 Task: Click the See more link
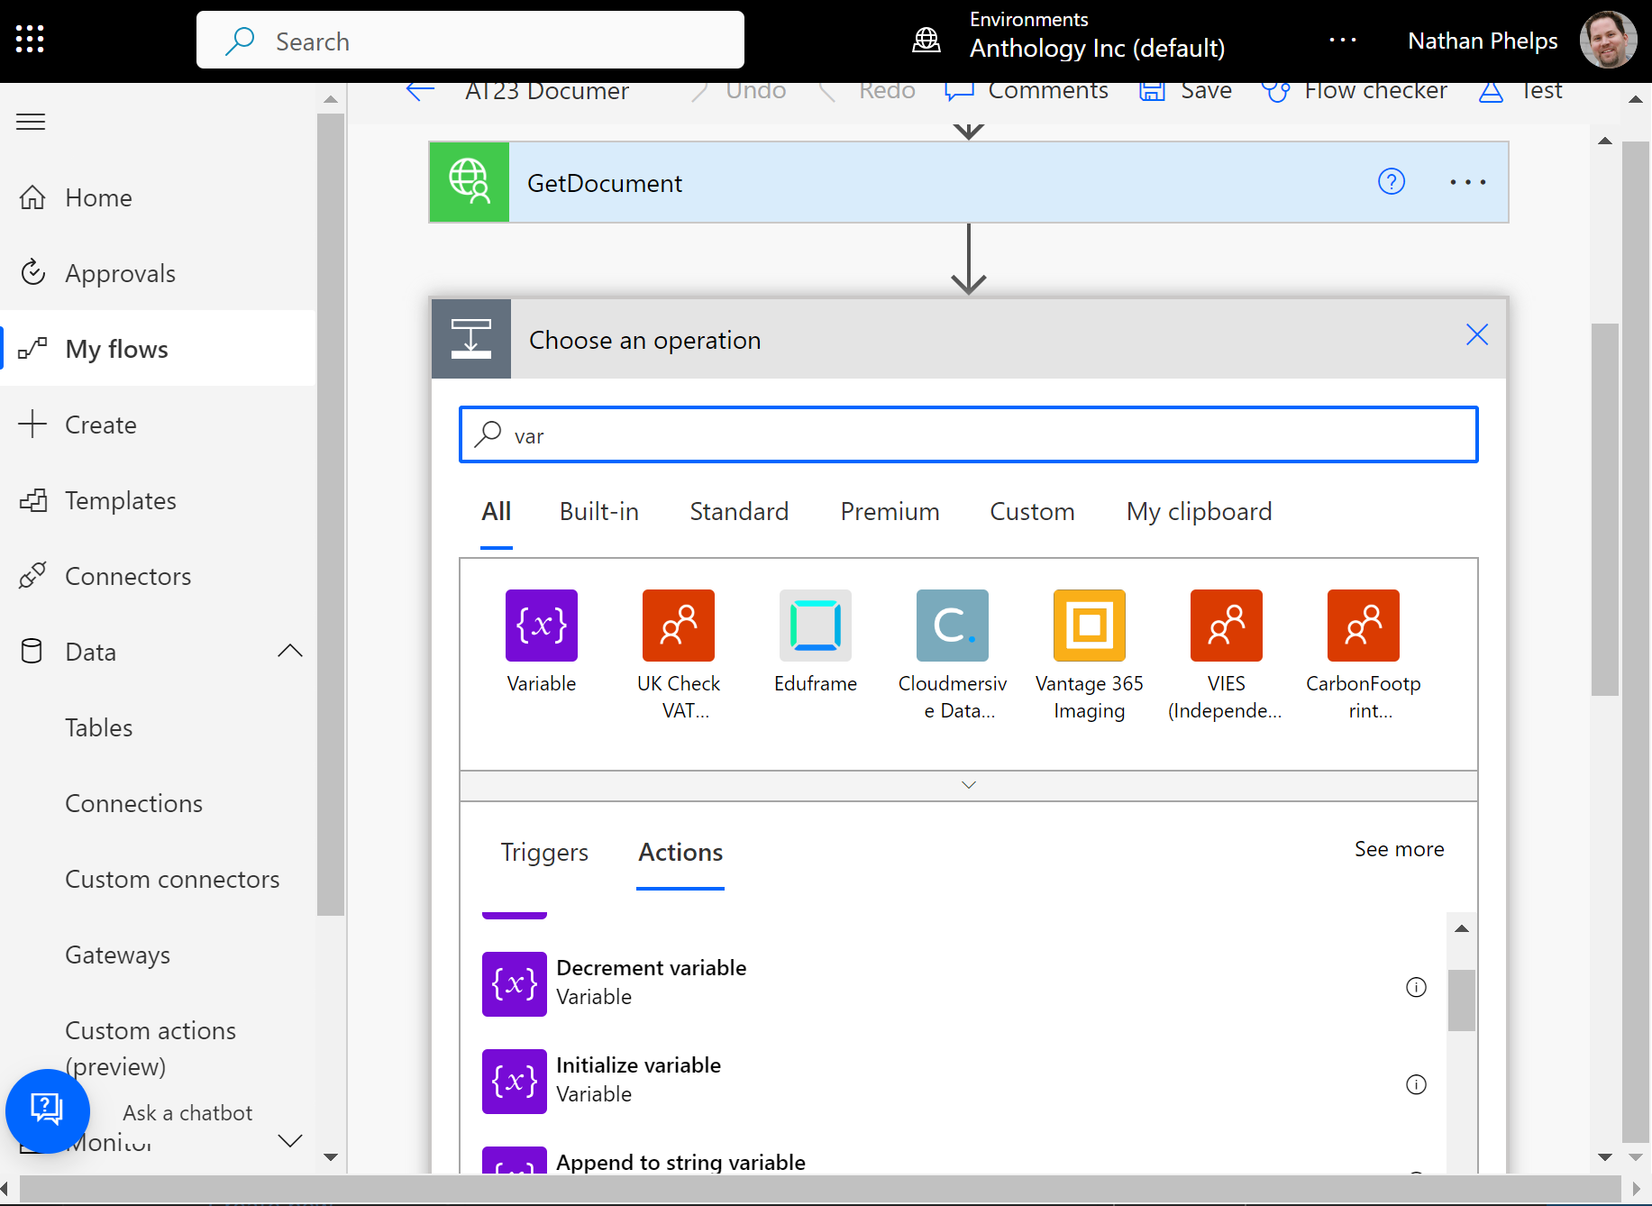click(1399, 849)
